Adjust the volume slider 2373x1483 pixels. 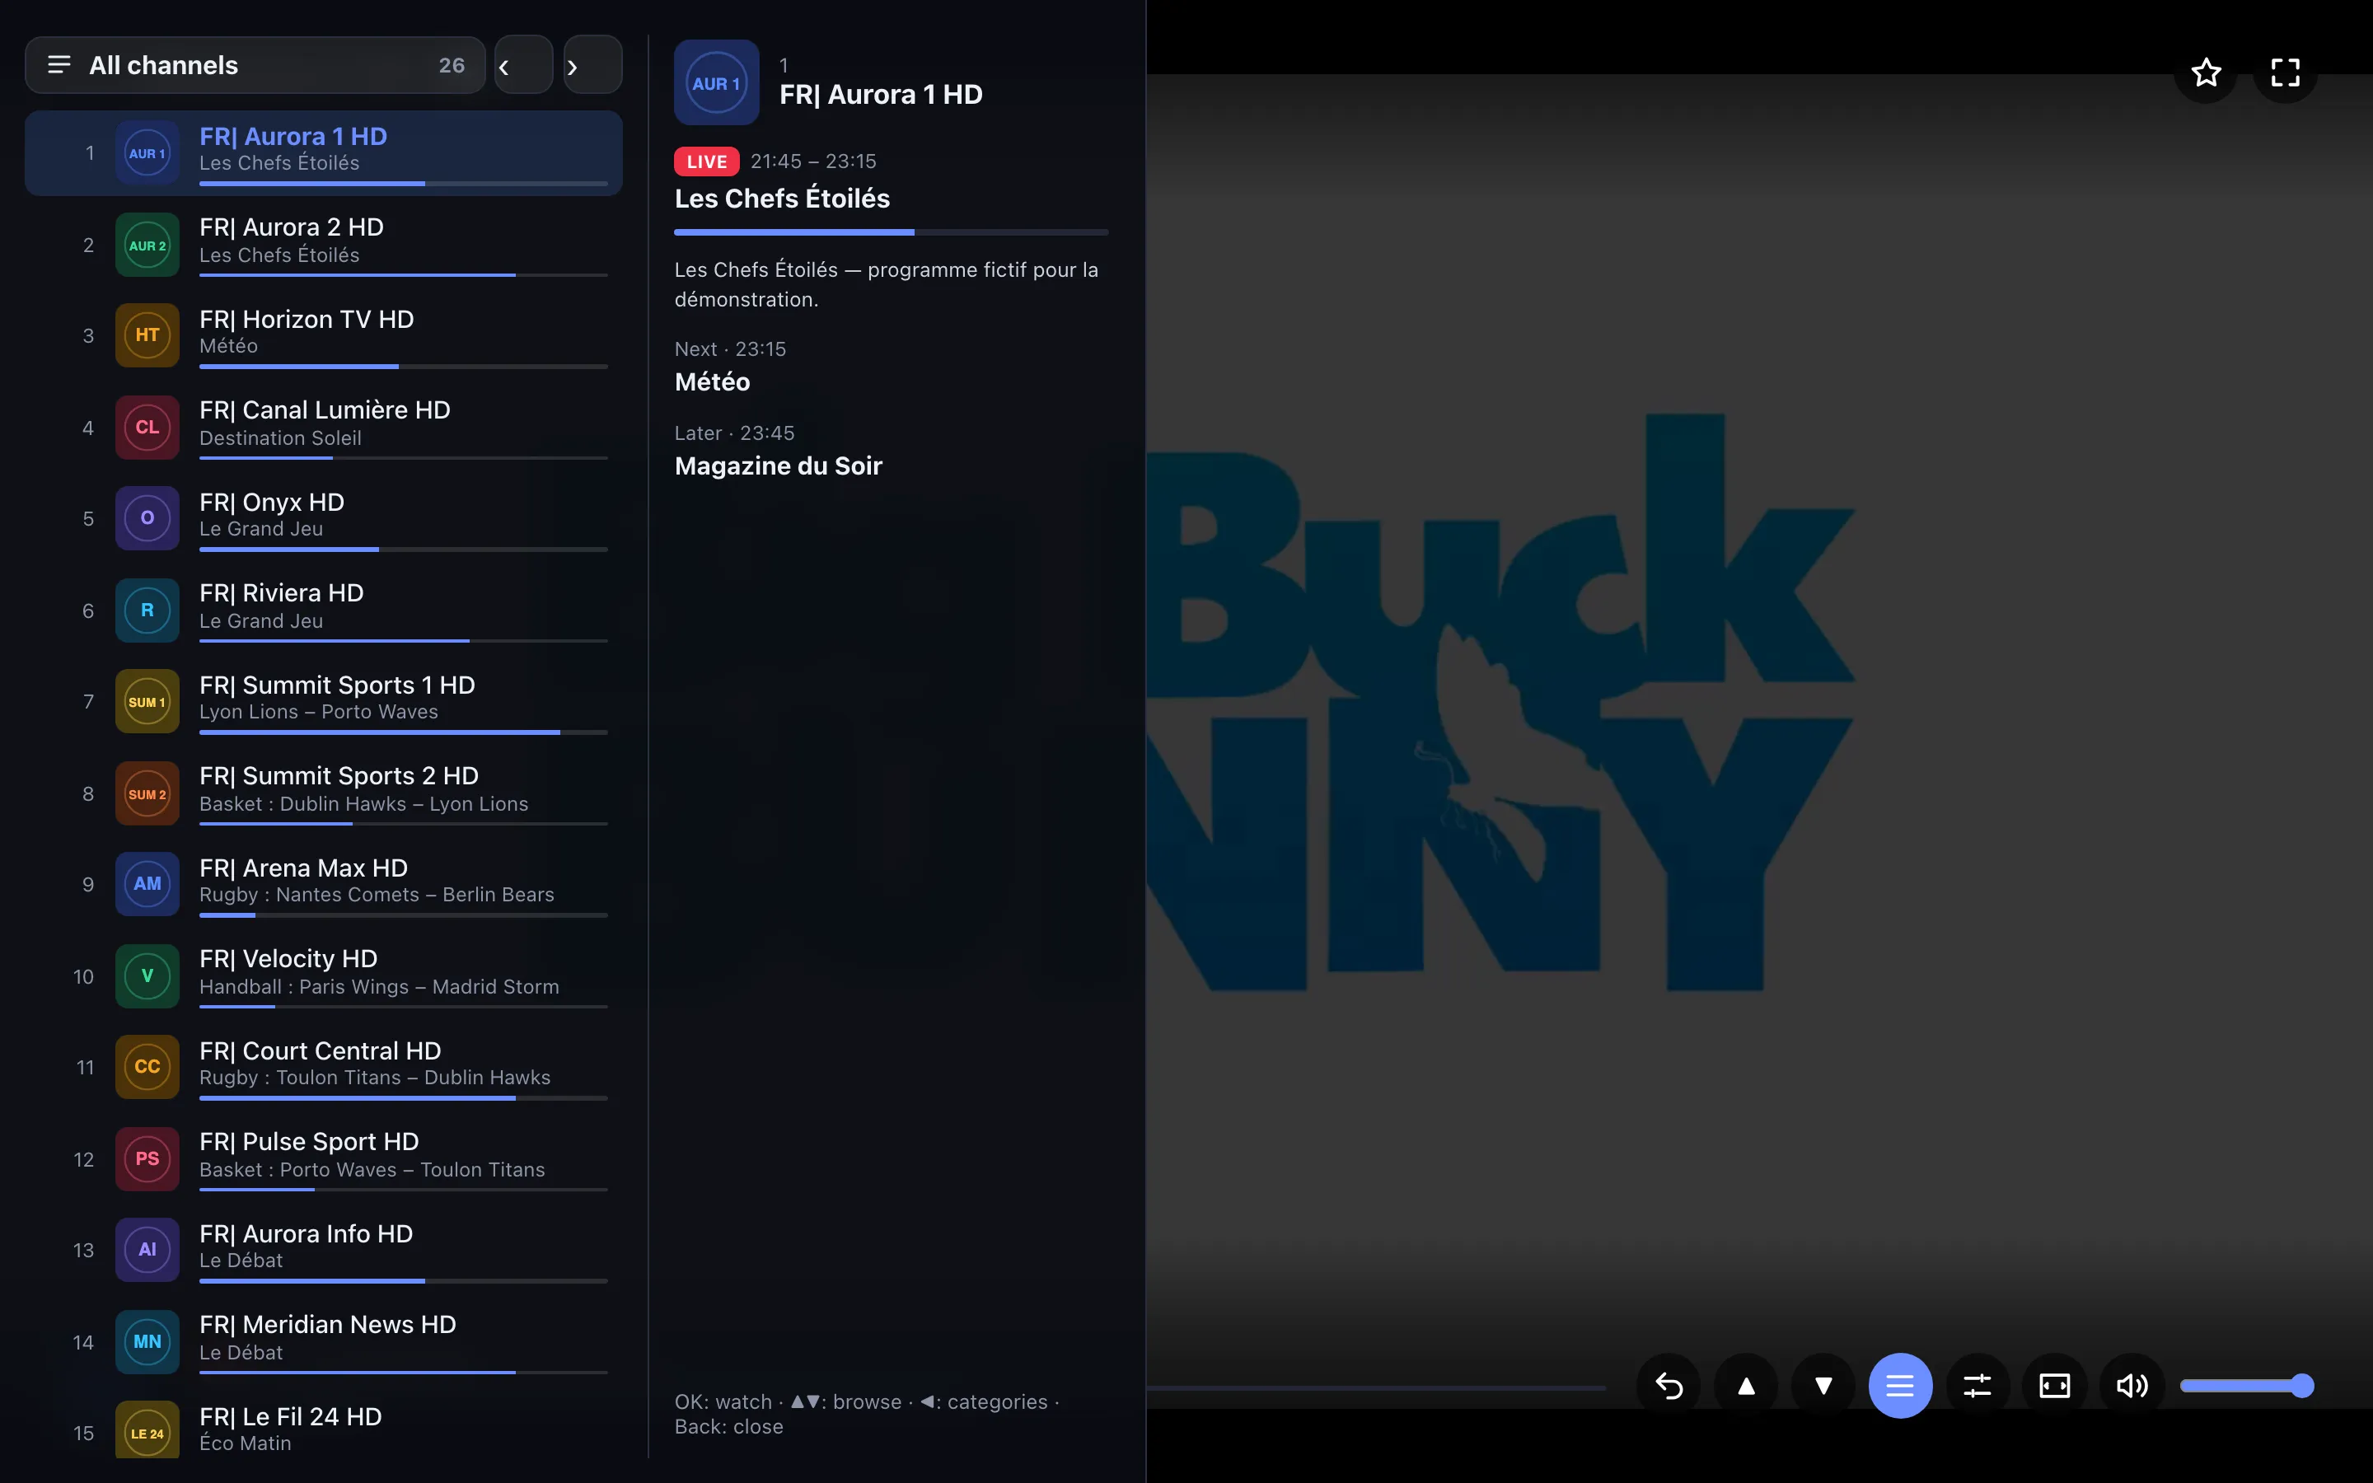[x=2246, y=1385]
